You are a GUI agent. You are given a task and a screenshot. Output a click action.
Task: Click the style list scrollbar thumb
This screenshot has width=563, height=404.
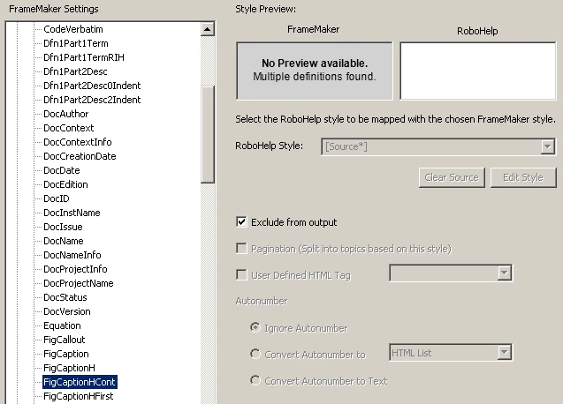[x=207, y=134]
